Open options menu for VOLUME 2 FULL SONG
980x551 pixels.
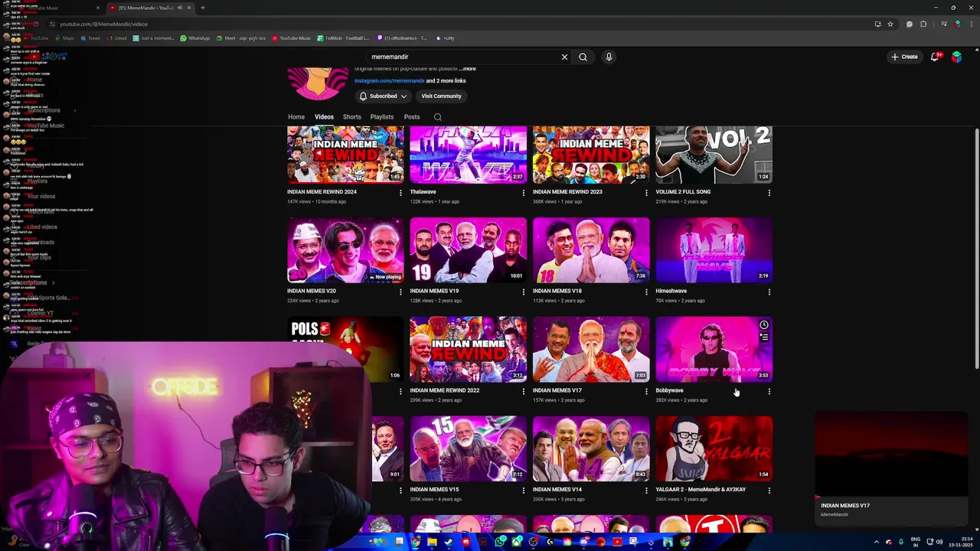[769, 193]
